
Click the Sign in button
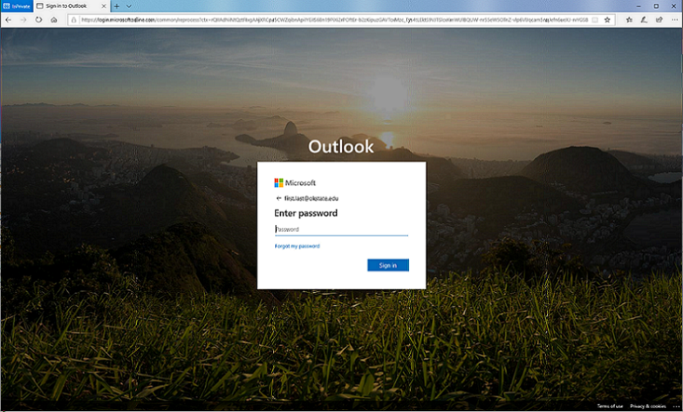tap(388, 265)
